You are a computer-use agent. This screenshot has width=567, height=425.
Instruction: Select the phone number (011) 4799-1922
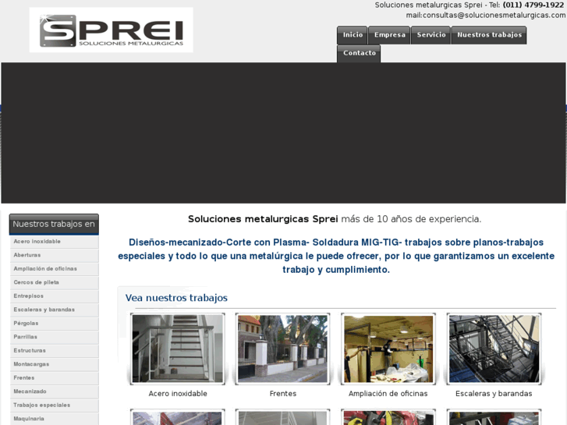(533, 5)
